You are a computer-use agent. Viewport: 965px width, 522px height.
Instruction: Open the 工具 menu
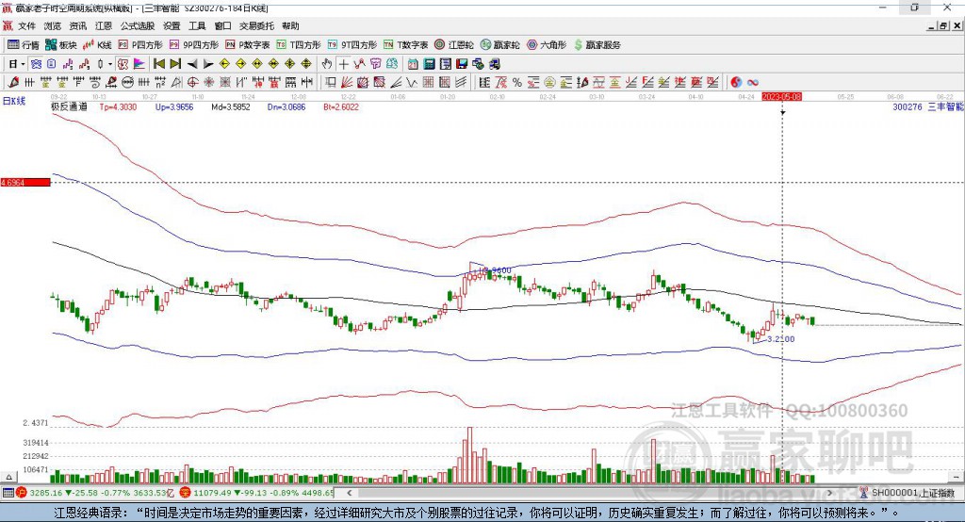197,25
